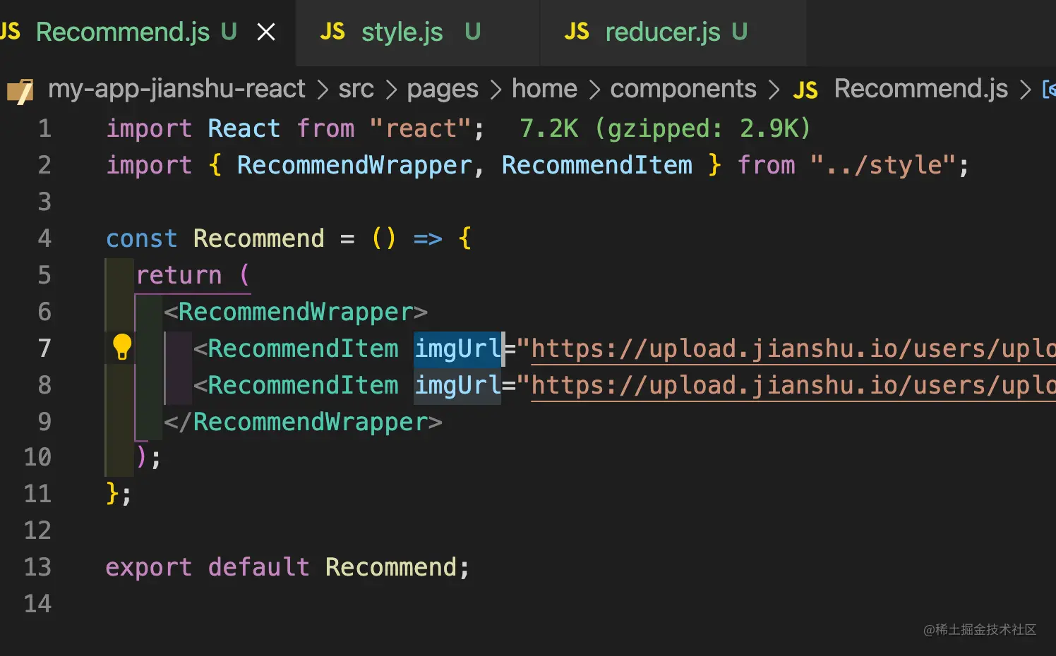Click the JS icon on reducer.js tab
Image resolution: width=1056 pixels, height=656 pixels.
pyautogui.click(x=577, y=32)
